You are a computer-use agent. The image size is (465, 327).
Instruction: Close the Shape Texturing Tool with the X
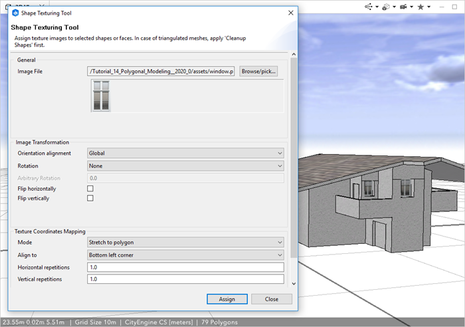290,13
